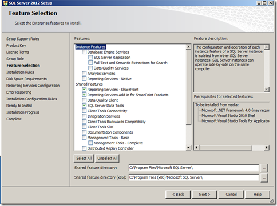
Task: Click the Back button
Action: click(x=178, y=195)
